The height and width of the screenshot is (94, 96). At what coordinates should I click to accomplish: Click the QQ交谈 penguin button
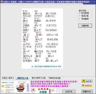[x=87, y=81]
